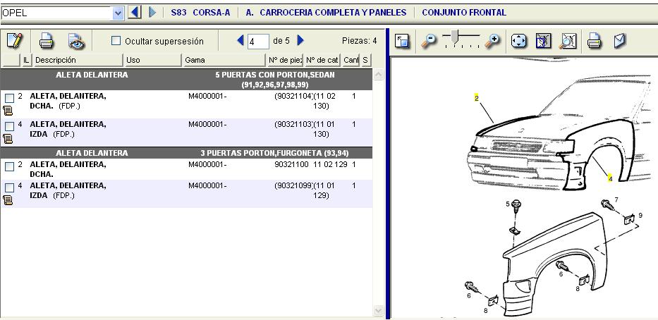Print the parts list
Image resolution: width=658 pixels, height=320 pixels.
tap(47, 41)
